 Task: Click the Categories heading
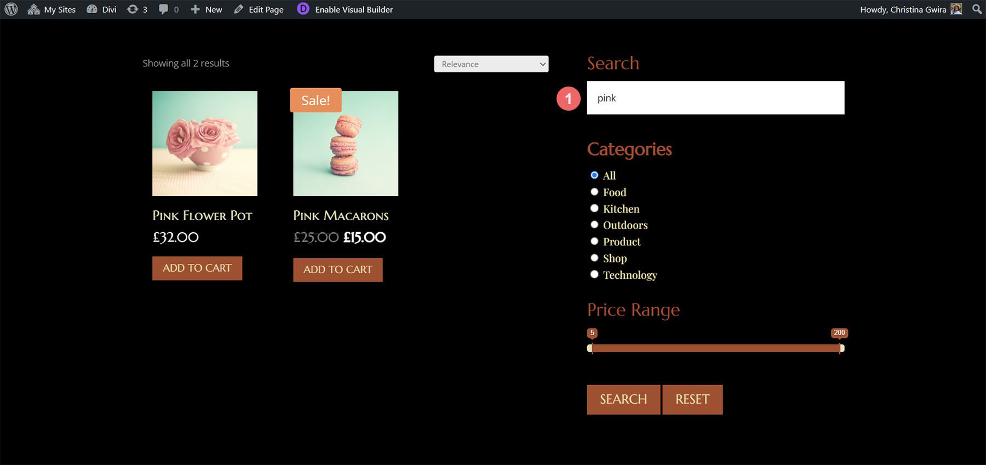click(x=629, y=150)
